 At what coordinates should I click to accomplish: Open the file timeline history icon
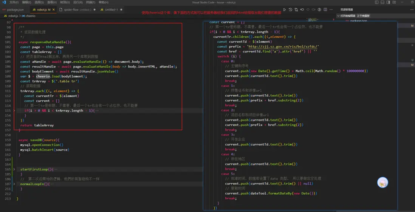tap(290, 9)
